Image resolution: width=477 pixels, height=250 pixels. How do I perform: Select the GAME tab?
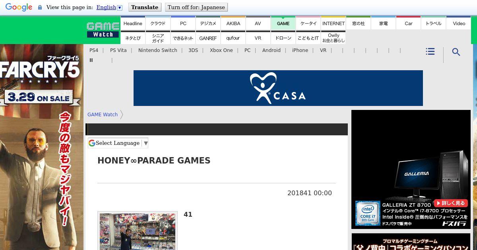tap(283, 23)
